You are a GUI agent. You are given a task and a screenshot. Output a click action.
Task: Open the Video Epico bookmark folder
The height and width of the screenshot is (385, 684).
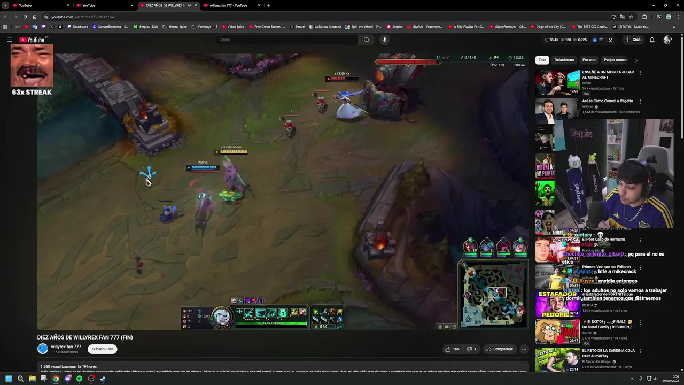point(232,26)
